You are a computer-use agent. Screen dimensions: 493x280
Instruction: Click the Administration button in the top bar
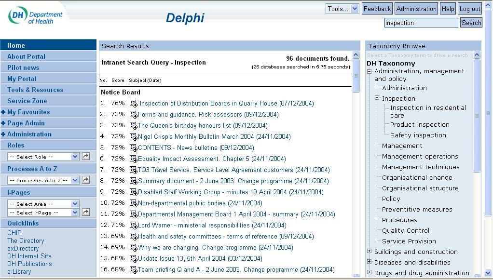pyautogui.click(x=416, y=9)
